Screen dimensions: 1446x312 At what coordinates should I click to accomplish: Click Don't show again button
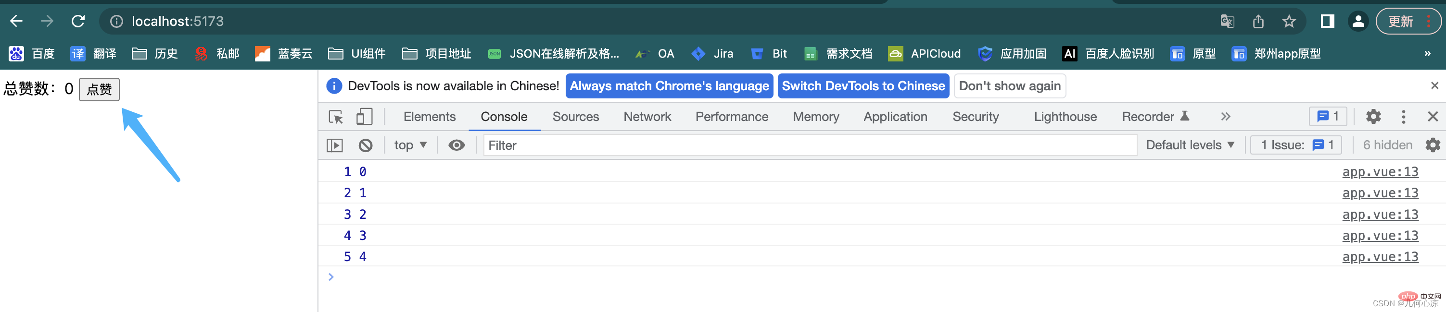1009,86
